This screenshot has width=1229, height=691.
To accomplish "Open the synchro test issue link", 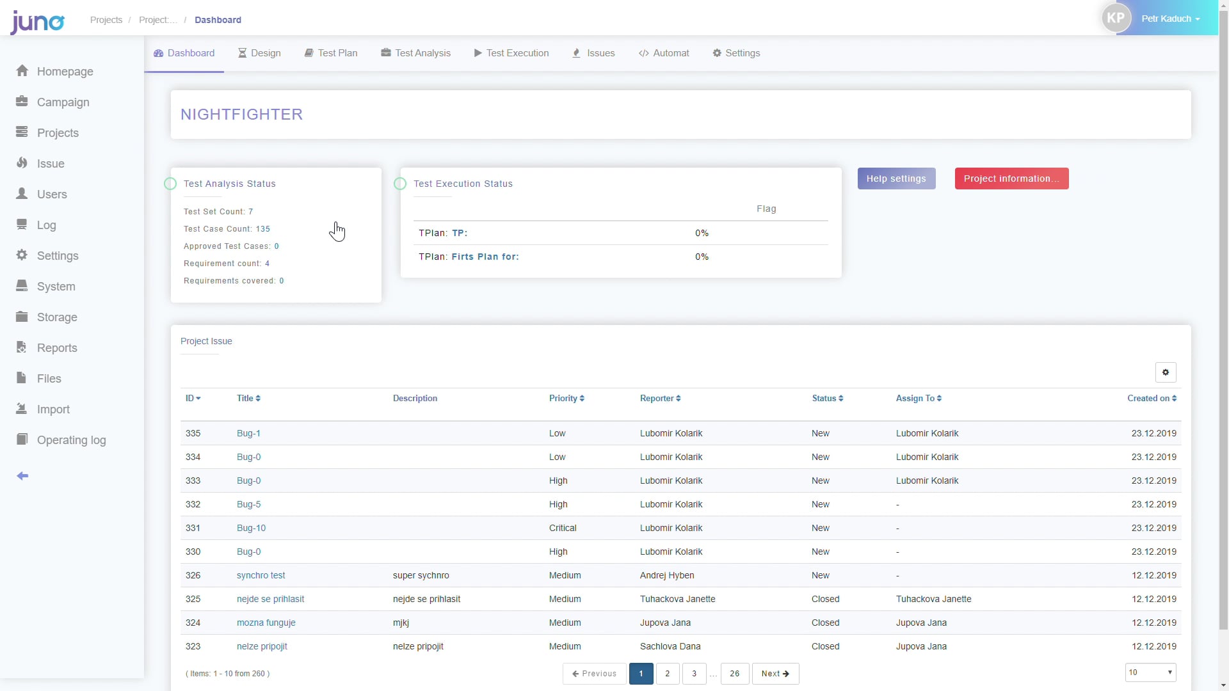I will 261,576.
